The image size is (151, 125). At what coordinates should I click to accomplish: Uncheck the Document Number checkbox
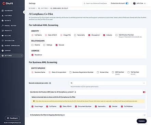(76, 106)
